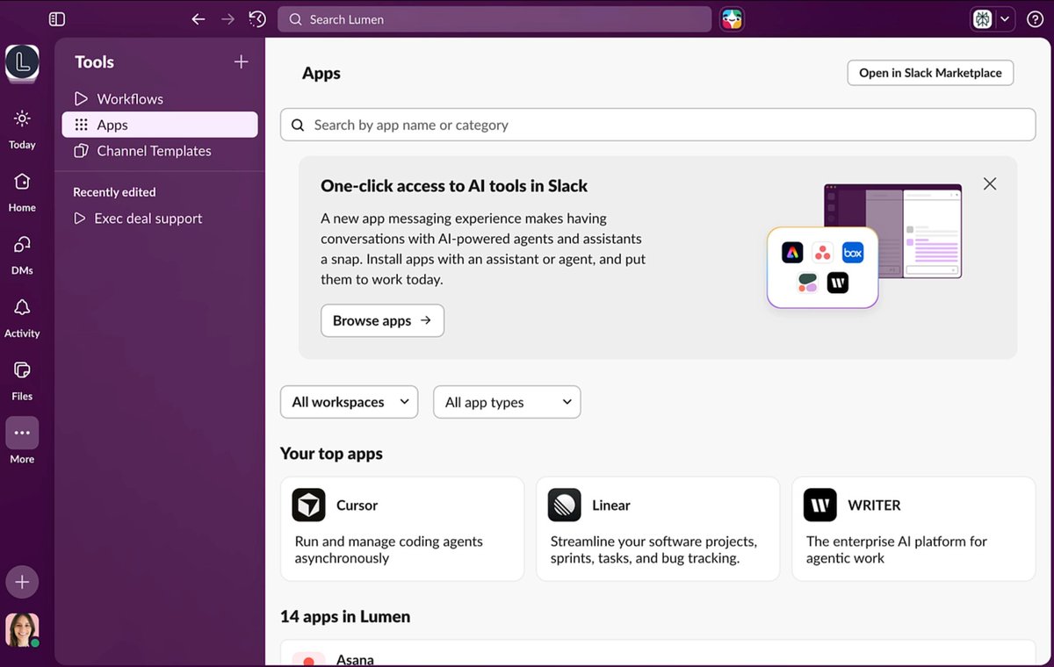1054x667 pixels.
Task: Click the help question mark icon
Action: pyautogui.click(x=1035, y=18)
